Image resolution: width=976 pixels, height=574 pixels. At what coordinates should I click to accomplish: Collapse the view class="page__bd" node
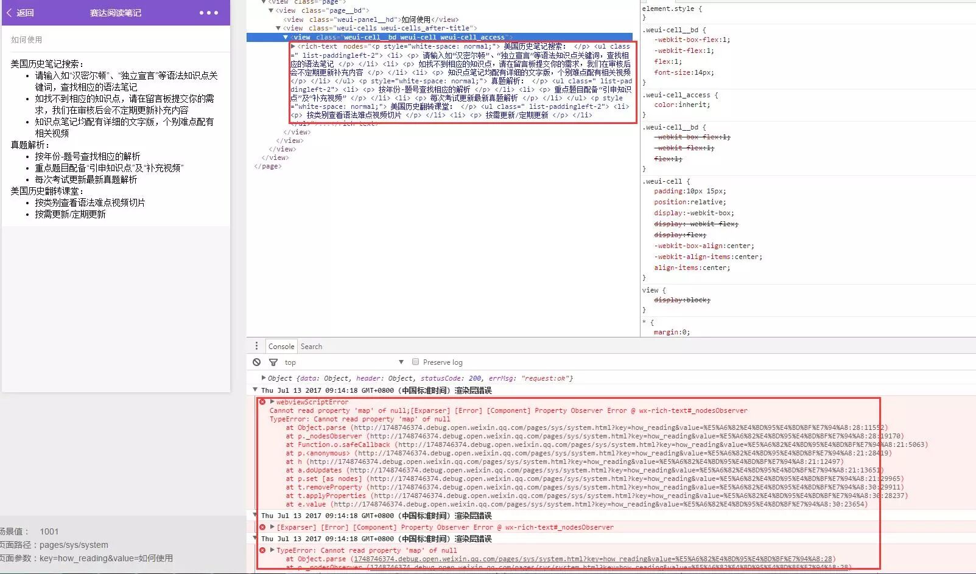(x=271, y=10)
